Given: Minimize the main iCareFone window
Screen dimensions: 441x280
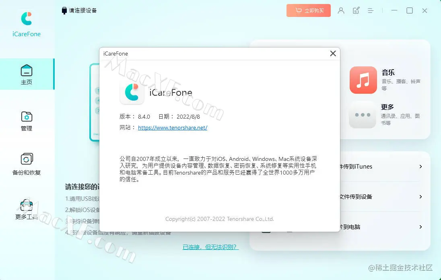Looking at the screenshot, I should click(x=394, y=10).
